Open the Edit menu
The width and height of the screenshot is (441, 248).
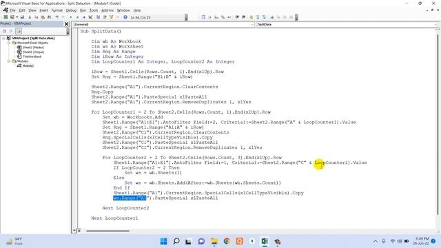click(22, 10)
